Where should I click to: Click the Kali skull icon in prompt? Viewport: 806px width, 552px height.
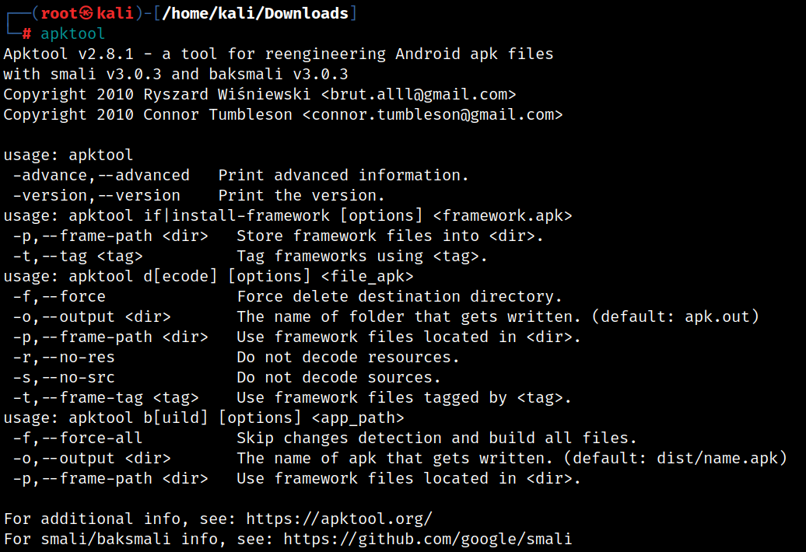[x=86, y=13]
